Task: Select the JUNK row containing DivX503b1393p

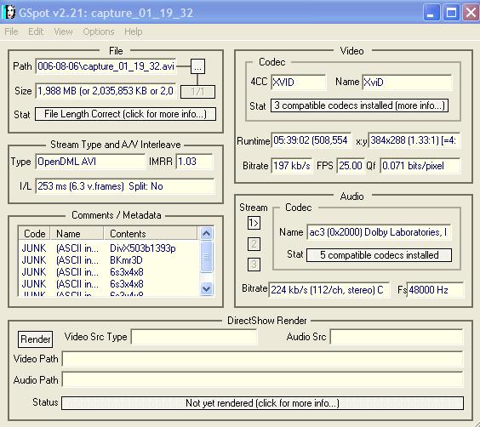Action: [x=108, y=248]
